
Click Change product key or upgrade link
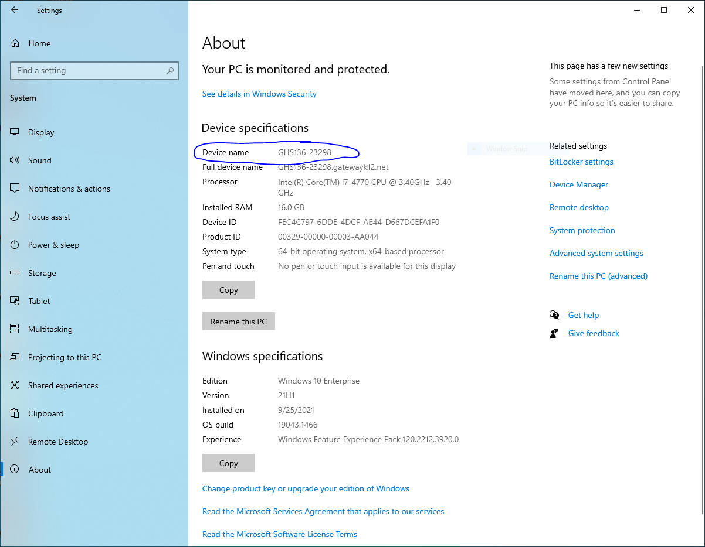click(306, 488)
